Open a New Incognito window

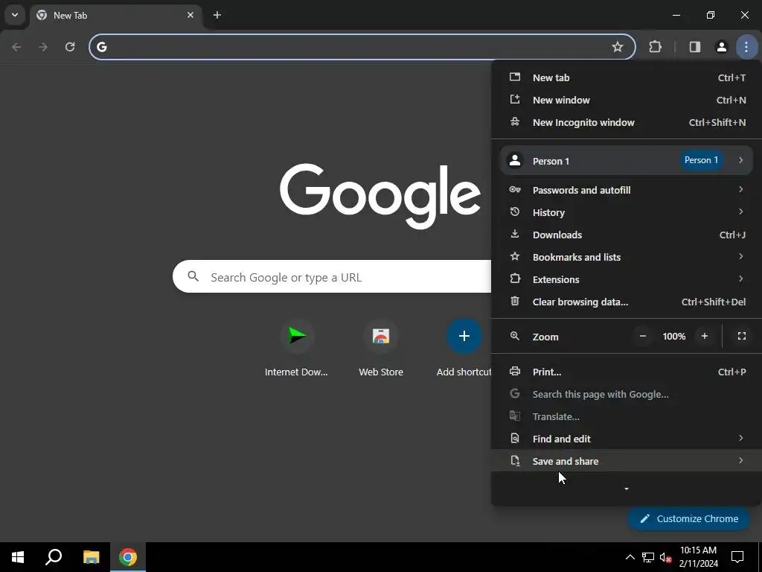pyautogui.click(x=627, y=123)
